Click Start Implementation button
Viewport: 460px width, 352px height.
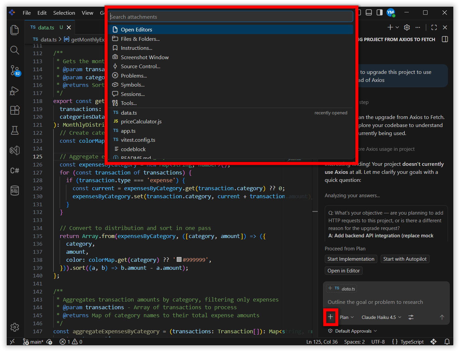351,259
